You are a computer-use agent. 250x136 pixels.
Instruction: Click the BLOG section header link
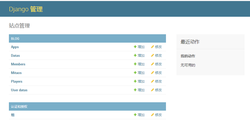point(15,38)
